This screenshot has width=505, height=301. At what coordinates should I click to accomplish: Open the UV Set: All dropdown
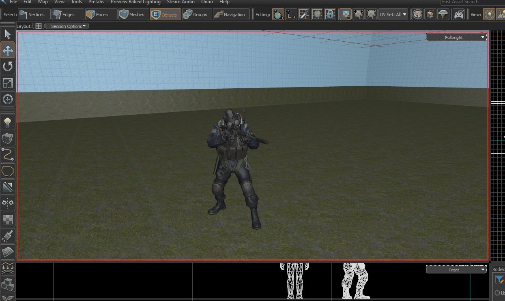click(393, 15)
